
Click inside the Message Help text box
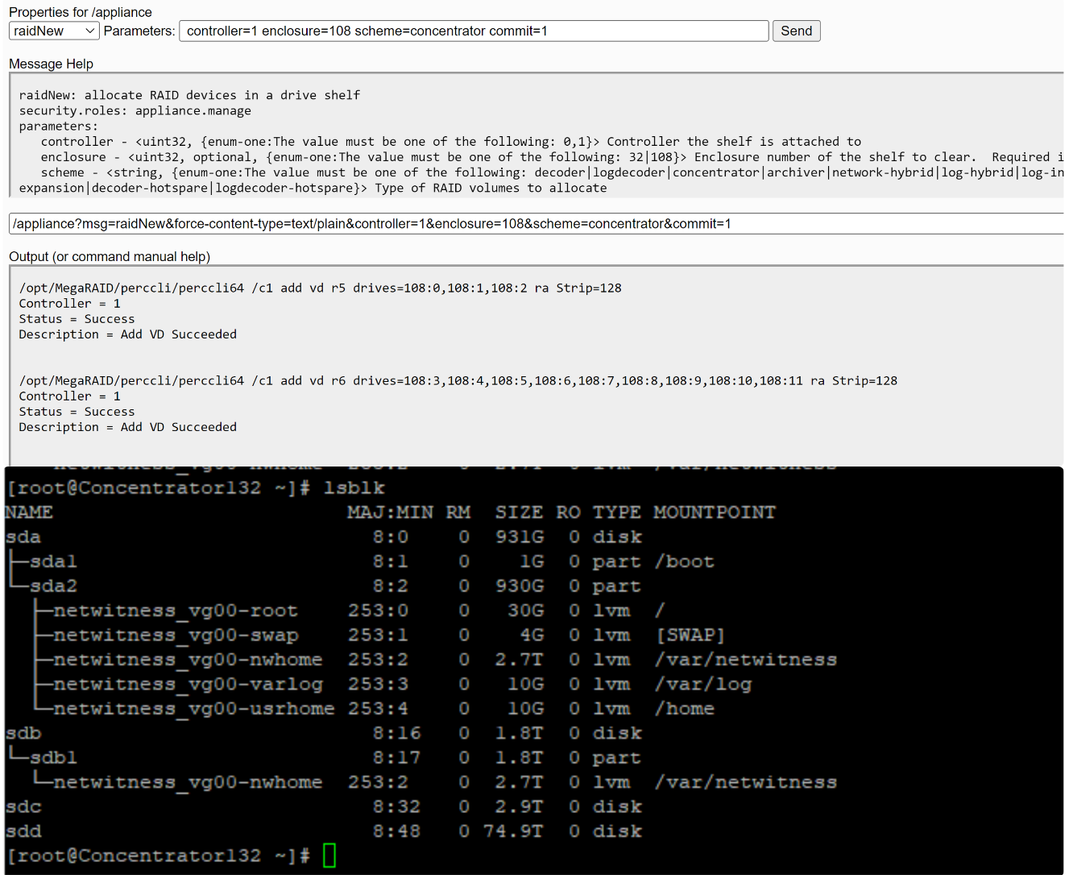(x=532, y=137)
